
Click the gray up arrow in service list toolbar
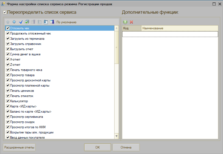point(8,22)
